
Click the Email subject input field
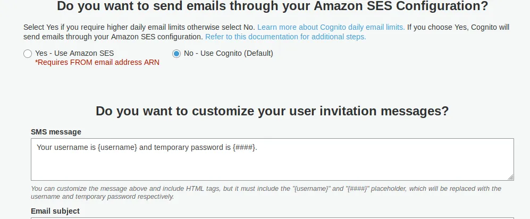pyautogui.click(x=272, y=218)
